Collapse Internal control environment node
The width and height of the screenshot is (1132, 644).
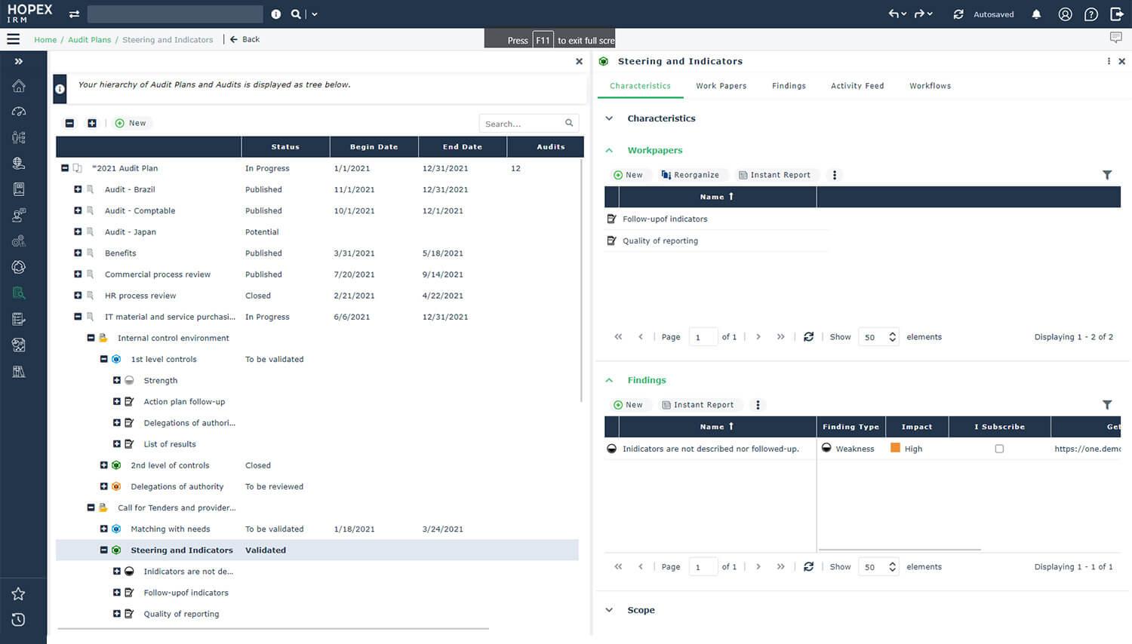coord(91,338)
